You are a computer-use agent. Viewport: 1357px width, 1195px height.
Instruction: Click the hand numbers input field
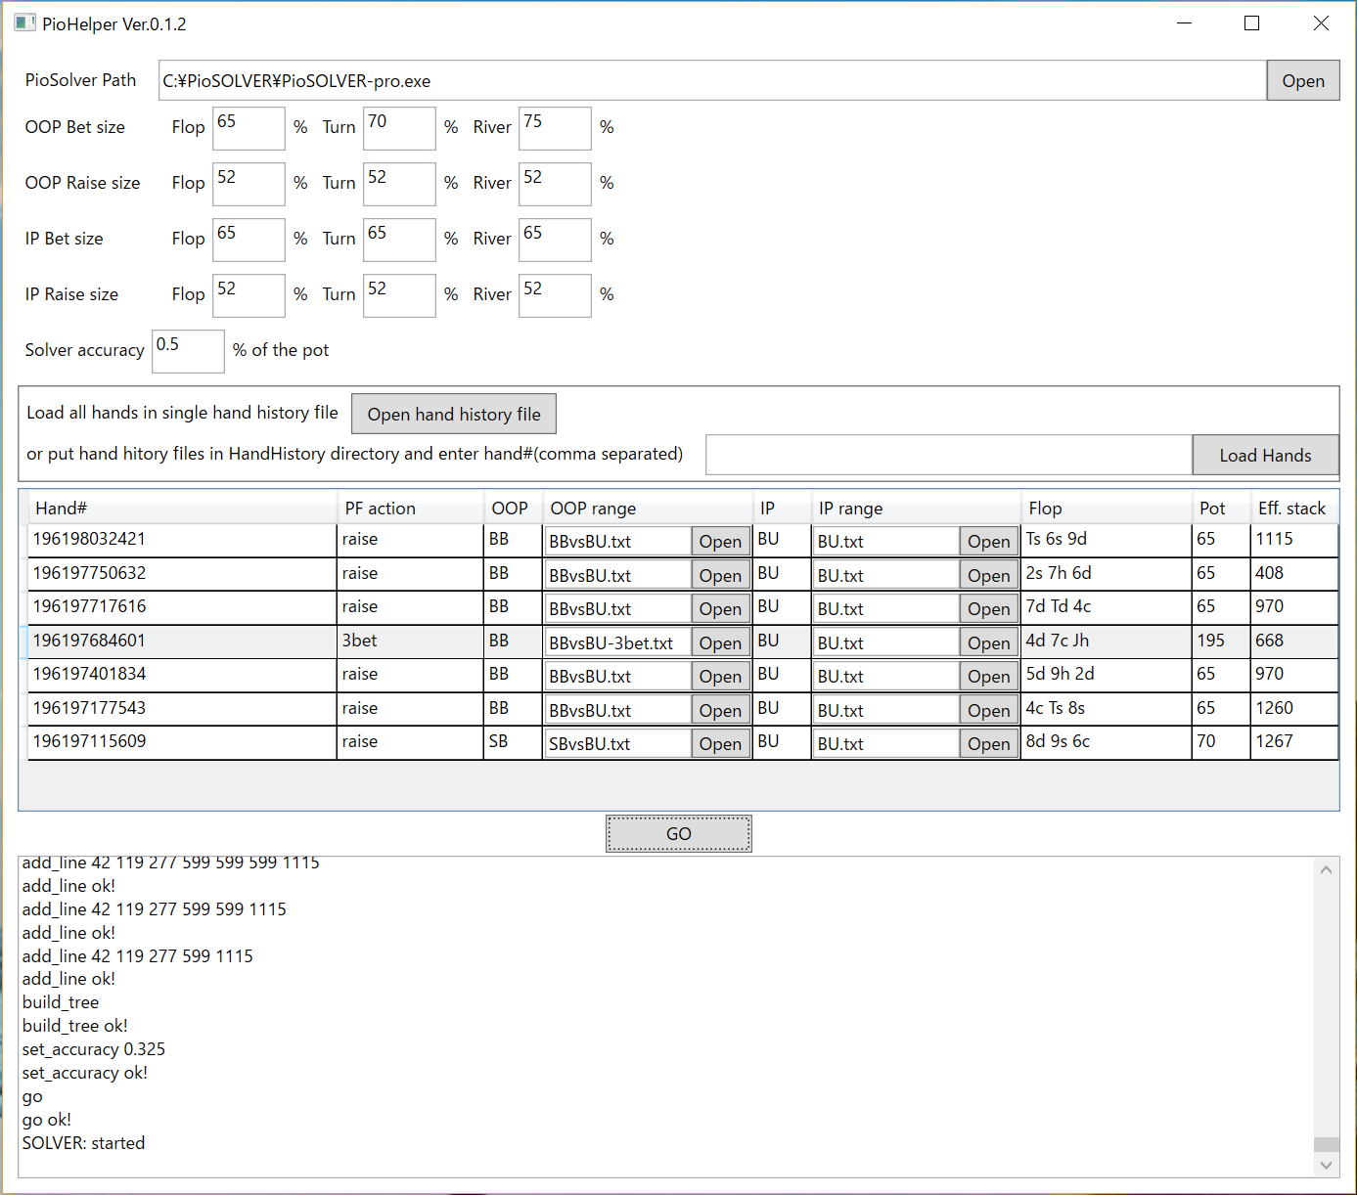point(949,455)
